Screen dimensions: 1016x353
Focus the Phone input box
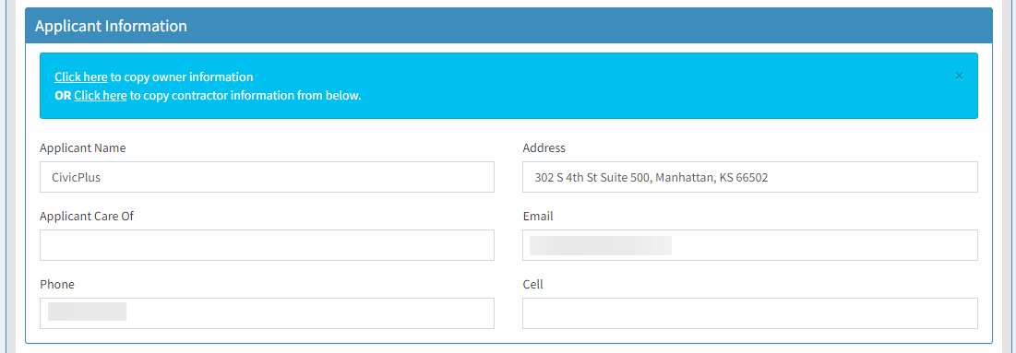(267, 312)
